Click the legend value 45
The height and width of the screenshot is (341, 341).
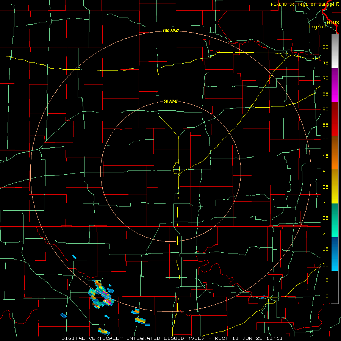point(325,156)
